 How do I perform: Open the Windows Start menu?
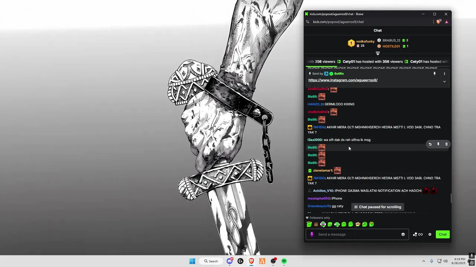click(x=192, y=261)
